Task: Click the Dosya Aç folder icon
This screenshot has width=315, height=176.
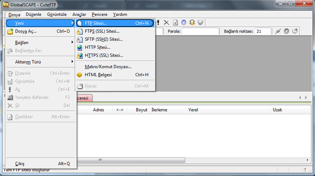Action: (x=10, y=31)
